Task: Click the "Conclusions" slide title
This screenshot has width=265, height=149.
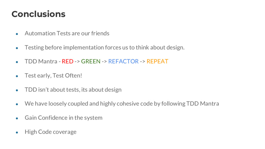Action: 38,14
